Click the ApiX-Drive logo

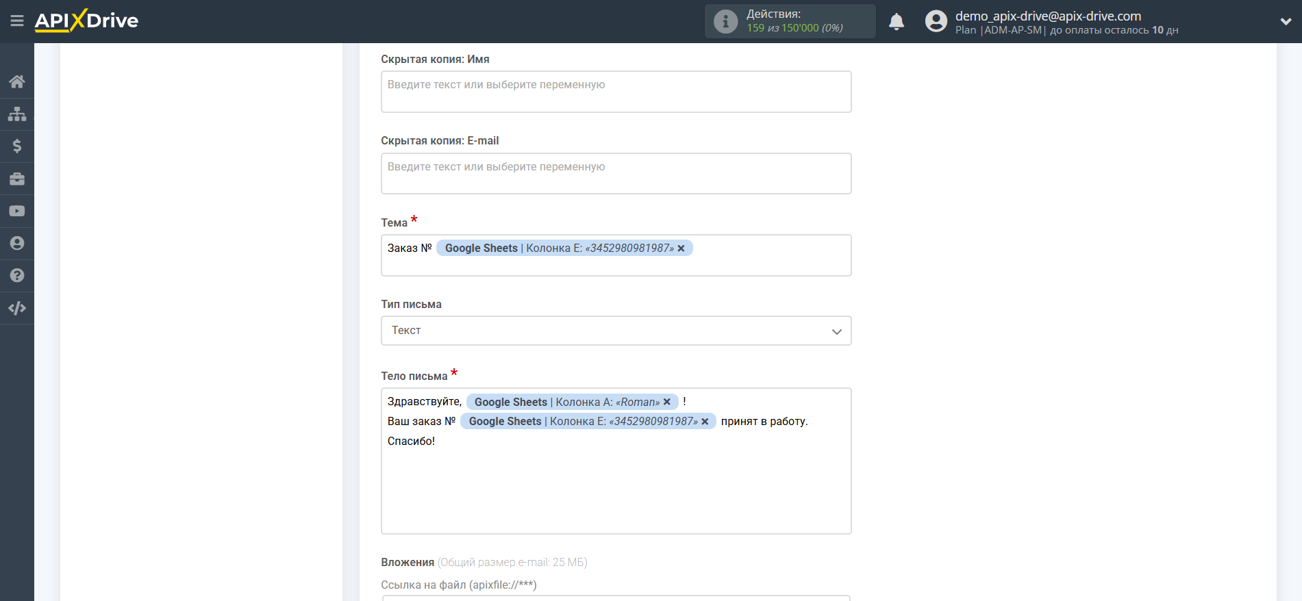coord(86,21)
